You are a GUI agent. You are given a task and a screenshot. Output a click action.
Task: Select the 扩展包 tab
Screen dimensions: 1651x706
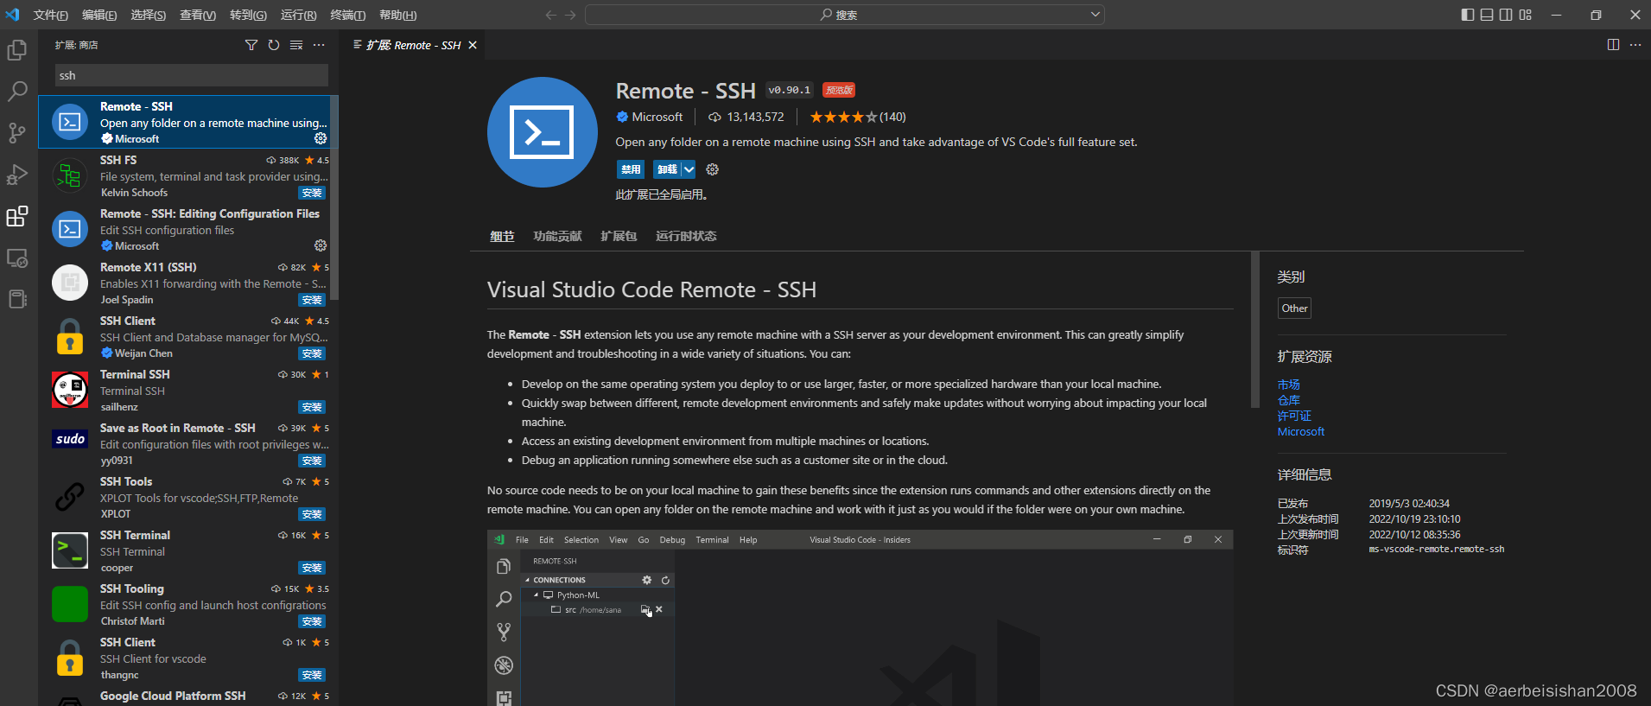619,236
